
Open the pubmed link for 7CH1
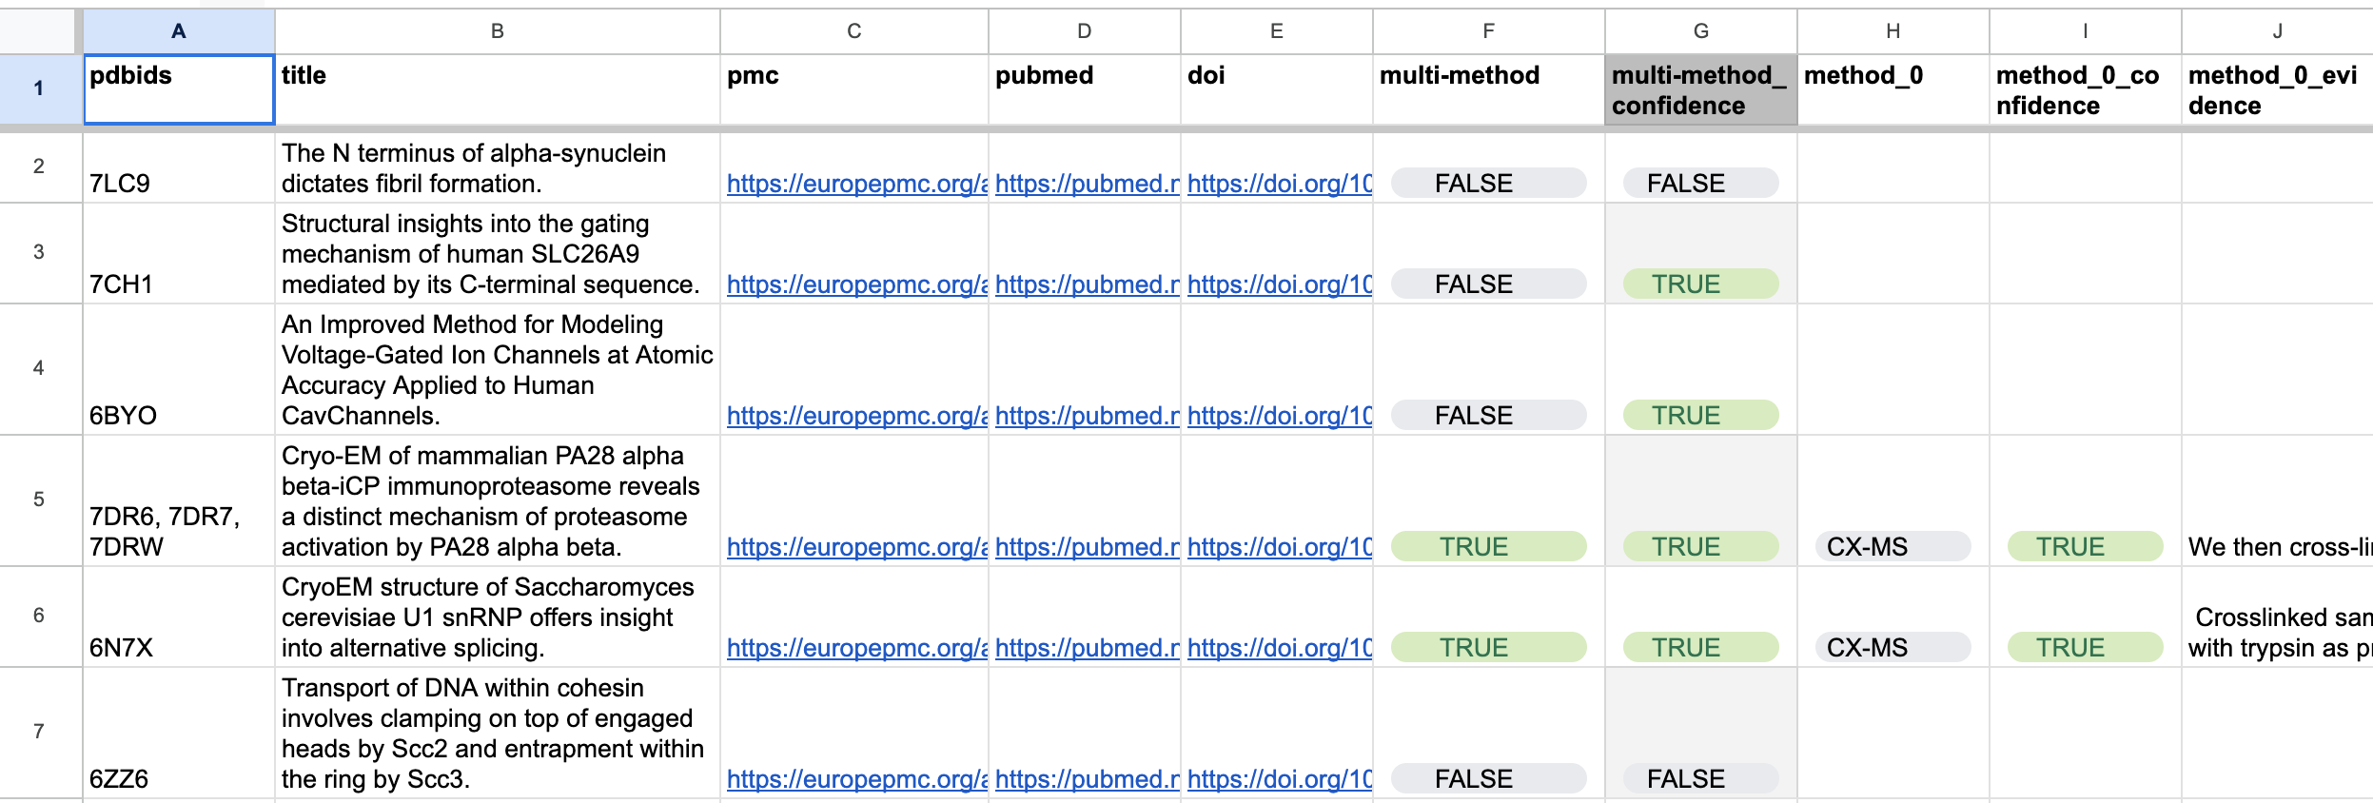click(x=1087, y=284)
